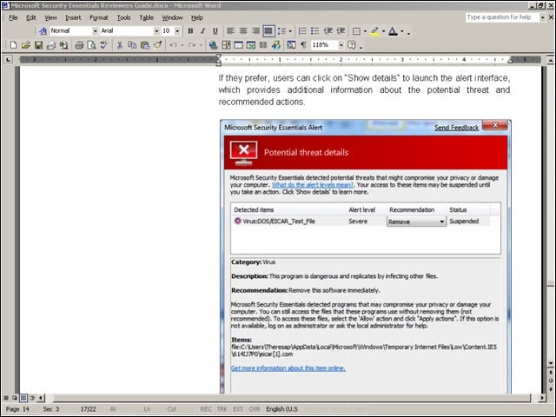Toggle justify alignment

pyautogui.click(x=268, y=31)
